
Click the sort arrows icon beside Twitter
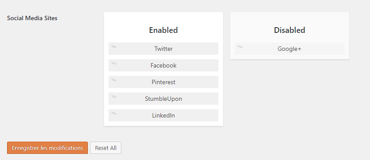(114, 46)
